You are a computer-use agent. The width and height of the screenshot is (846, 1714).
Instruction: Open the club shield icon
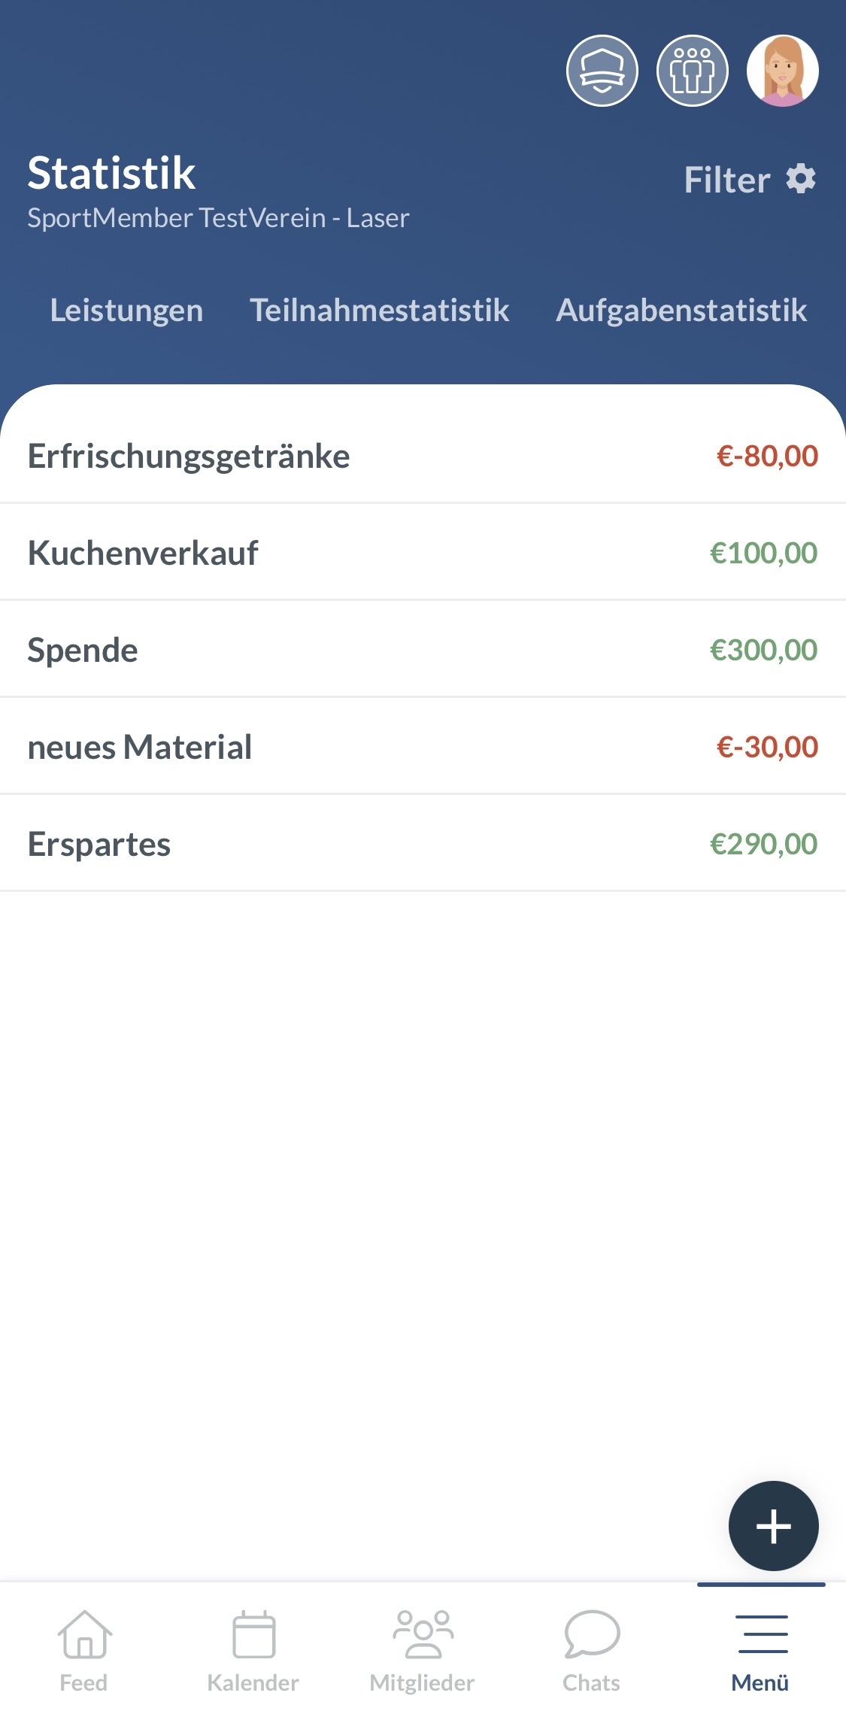point(602,71)
